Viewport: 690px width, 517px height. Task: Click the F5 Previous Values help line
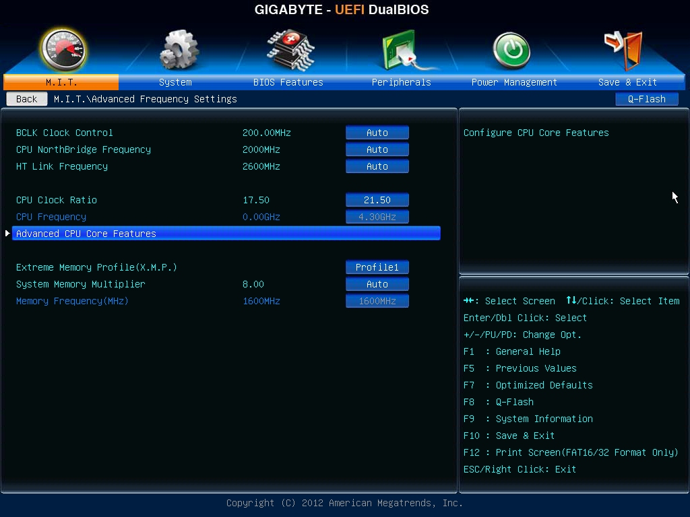pos(520,368)
